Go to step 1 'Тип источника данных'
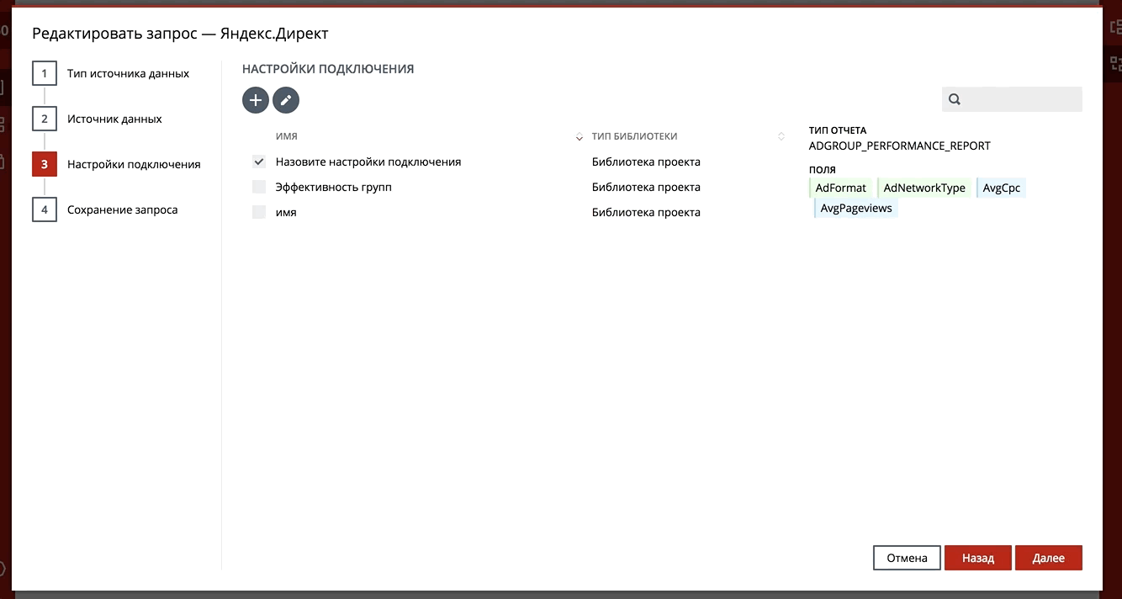Viewport: 1122px width, 599px height. click(x=111, y=73)
